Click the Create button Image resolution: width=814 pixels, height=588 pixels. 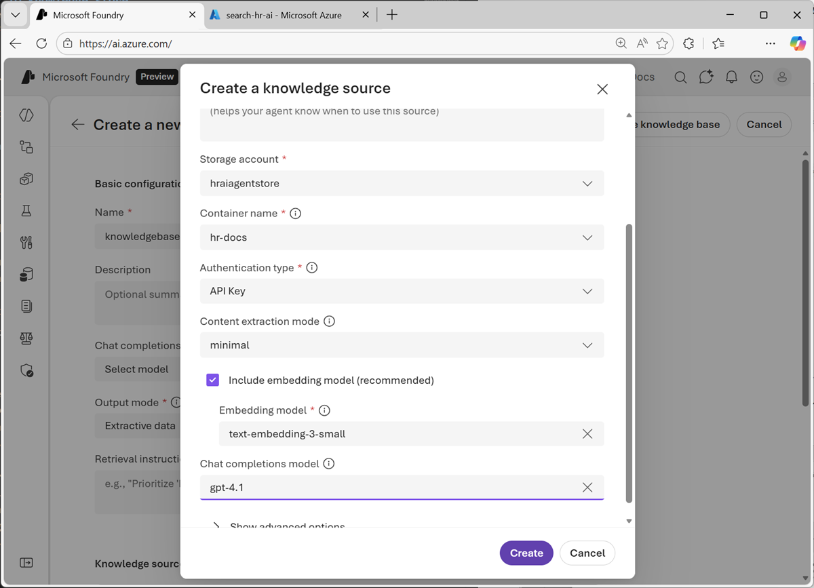tap(526, 553)
